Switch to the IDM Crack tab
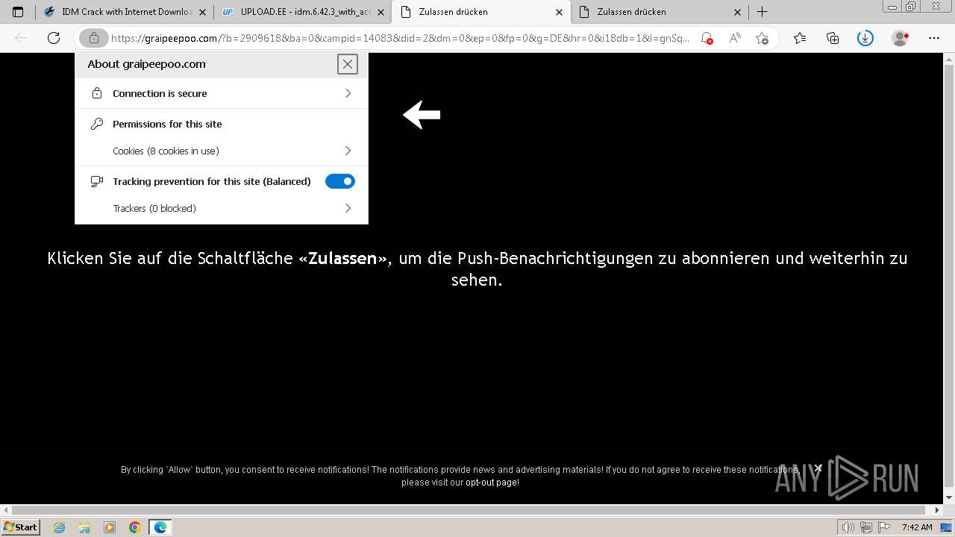The height and width of the screenshot is (537, 955). click(x=124, y=12)
